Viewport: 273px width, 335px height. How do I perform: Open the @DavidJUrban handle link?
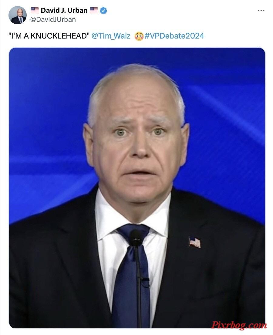click(x=53, y=19)
